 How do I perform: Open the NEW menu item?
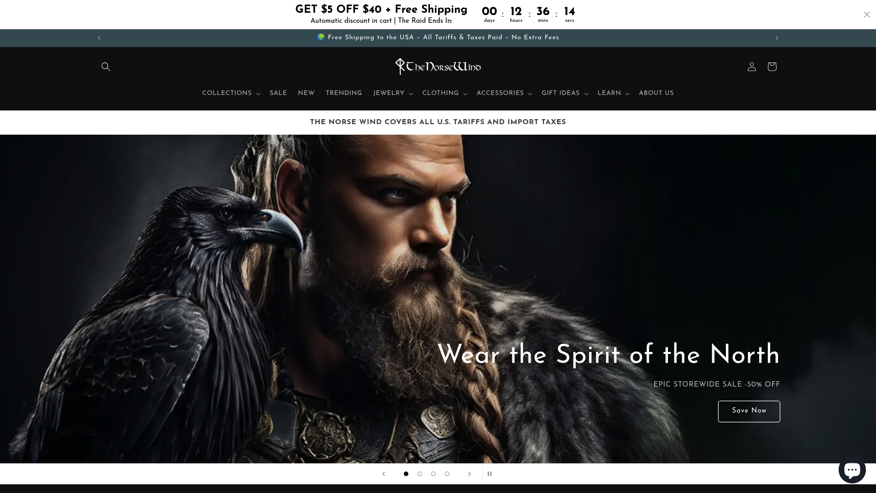click(306, 94)
